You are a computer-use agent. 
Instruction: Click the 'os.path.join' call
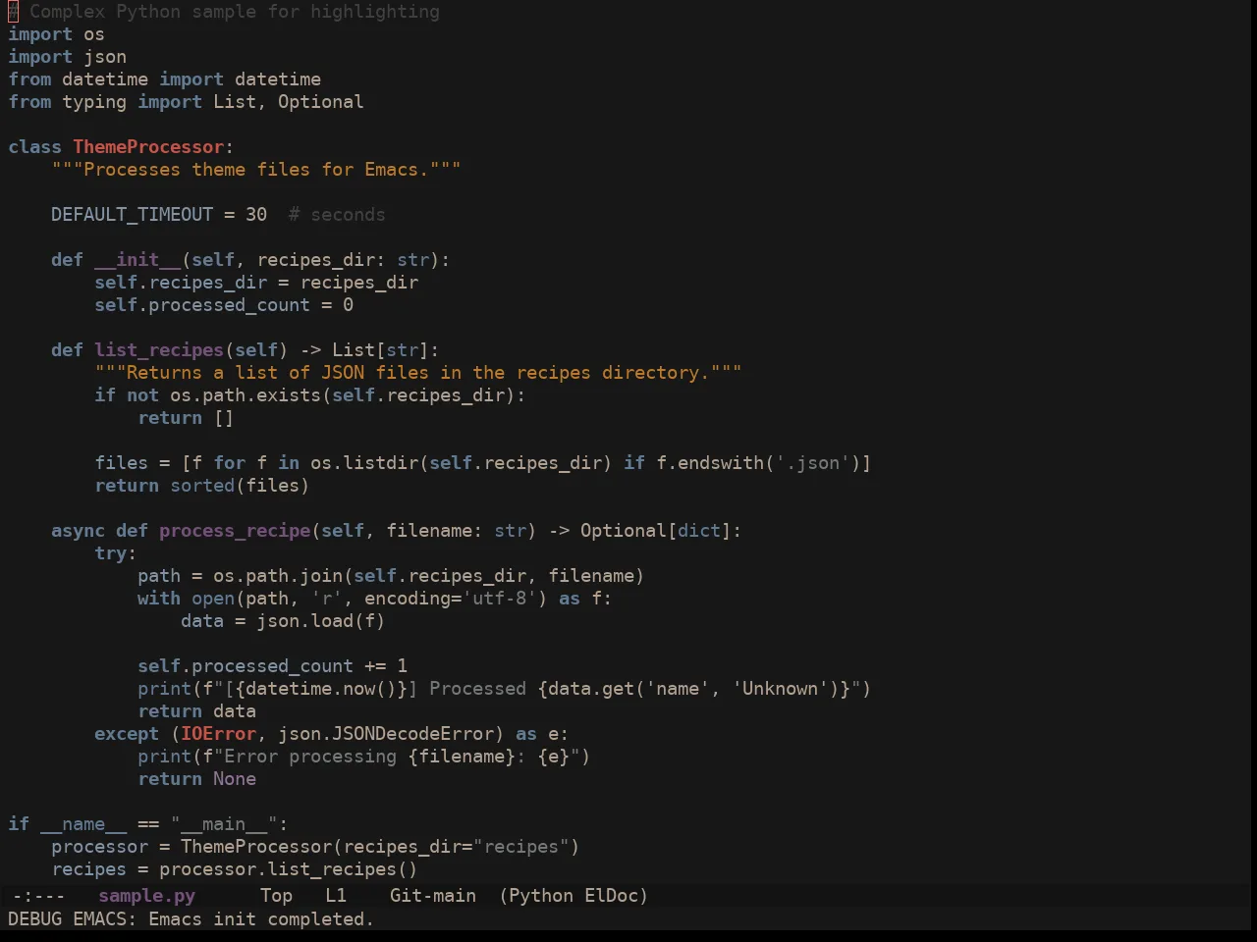pos(278,576)
